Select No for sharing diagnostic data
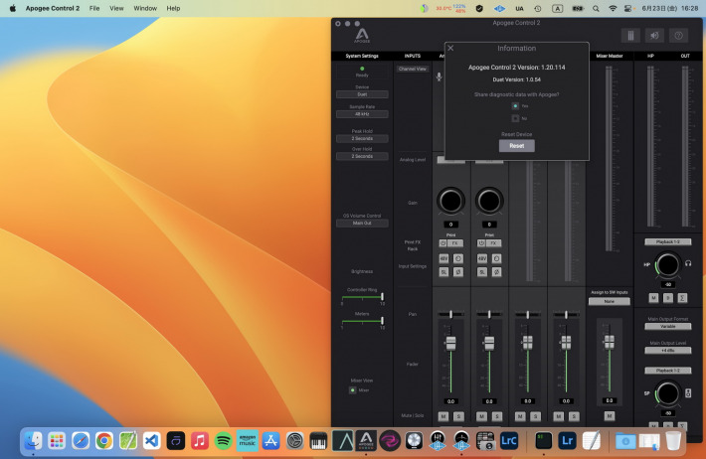This screenshot has width=706, height=459. click(515, 118)
